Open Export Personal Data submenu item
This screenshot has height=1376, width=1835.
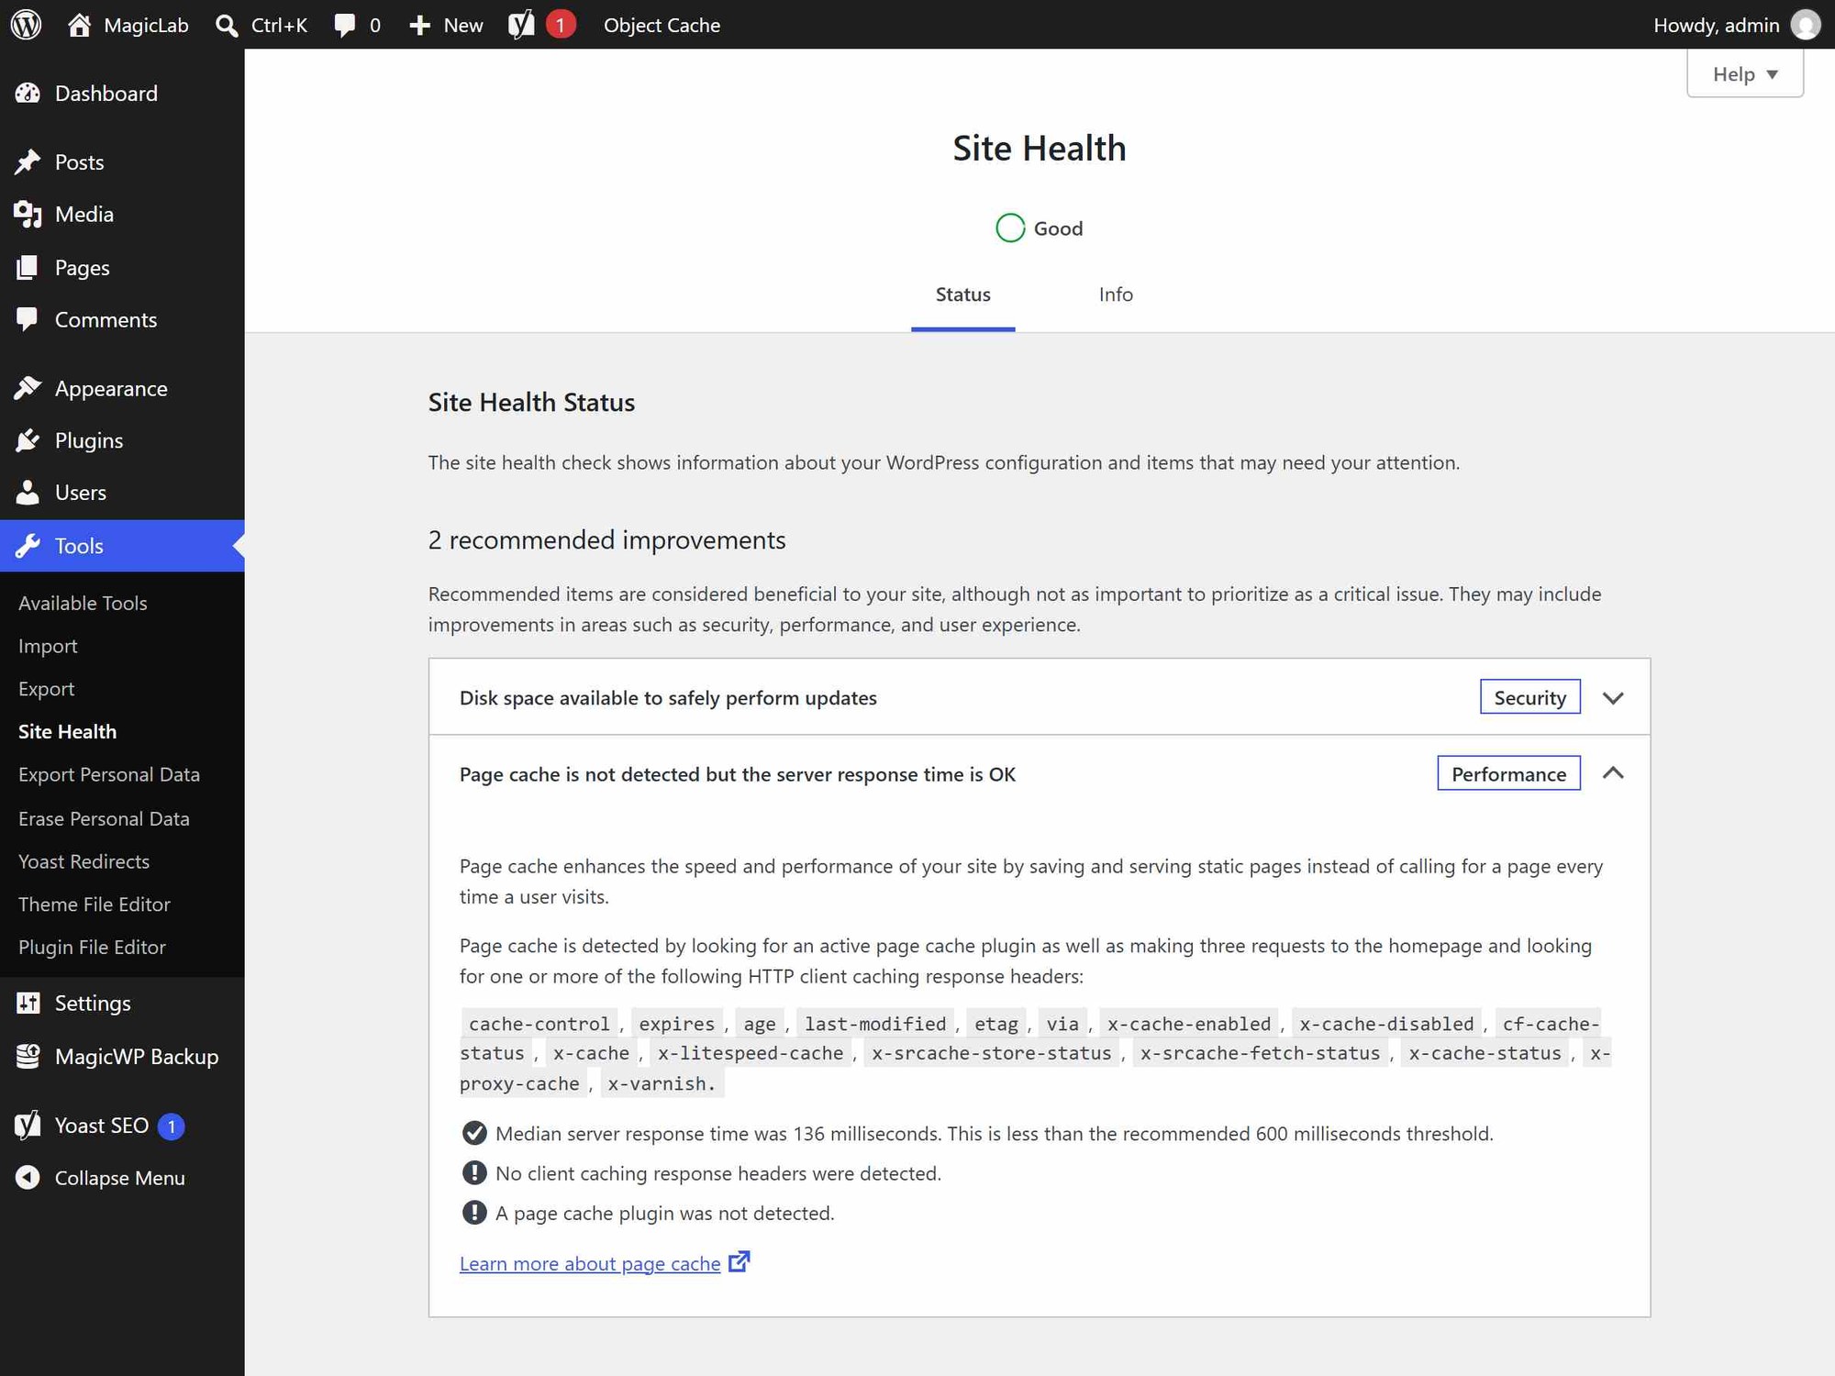click(x=109, y=775)
